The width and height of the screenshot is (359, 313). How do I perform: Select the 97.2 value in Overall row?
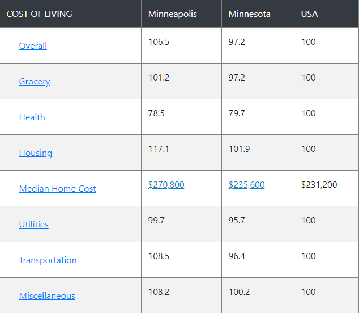point(237,42)
